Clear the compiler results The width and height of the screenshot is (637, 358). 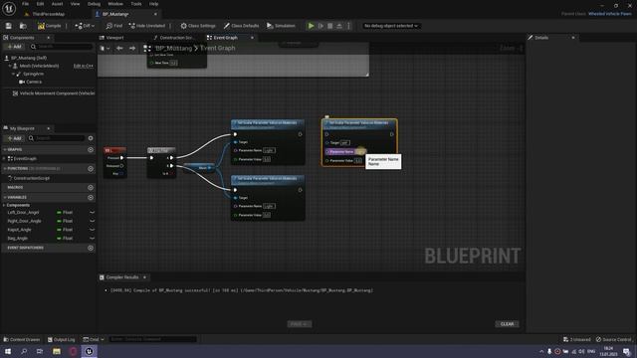pos(507,324)
